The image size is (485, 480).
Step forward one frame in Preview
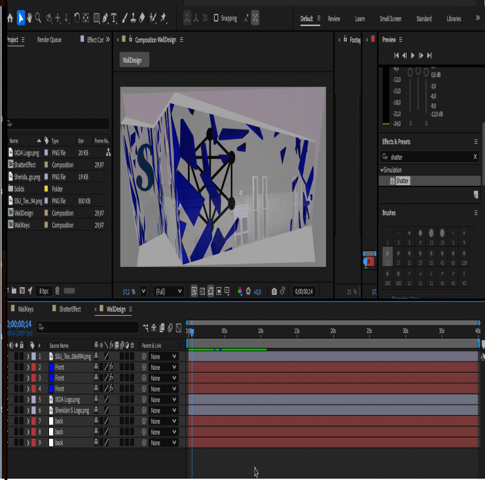tap(421, 56)
